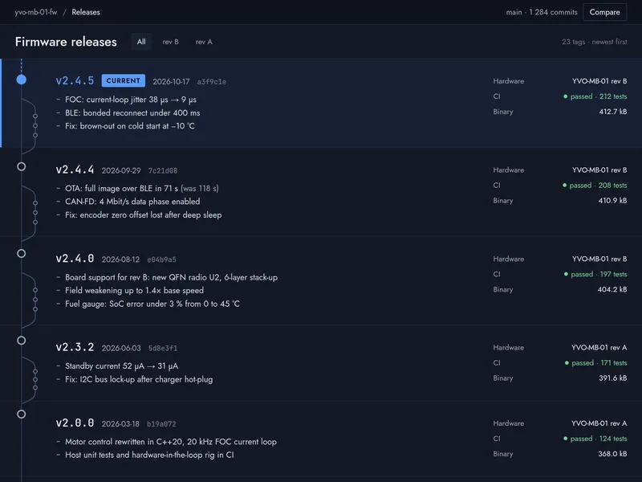Click '23 tags · newest first' label
642x482 pixels.
click(x=595, y=42)
